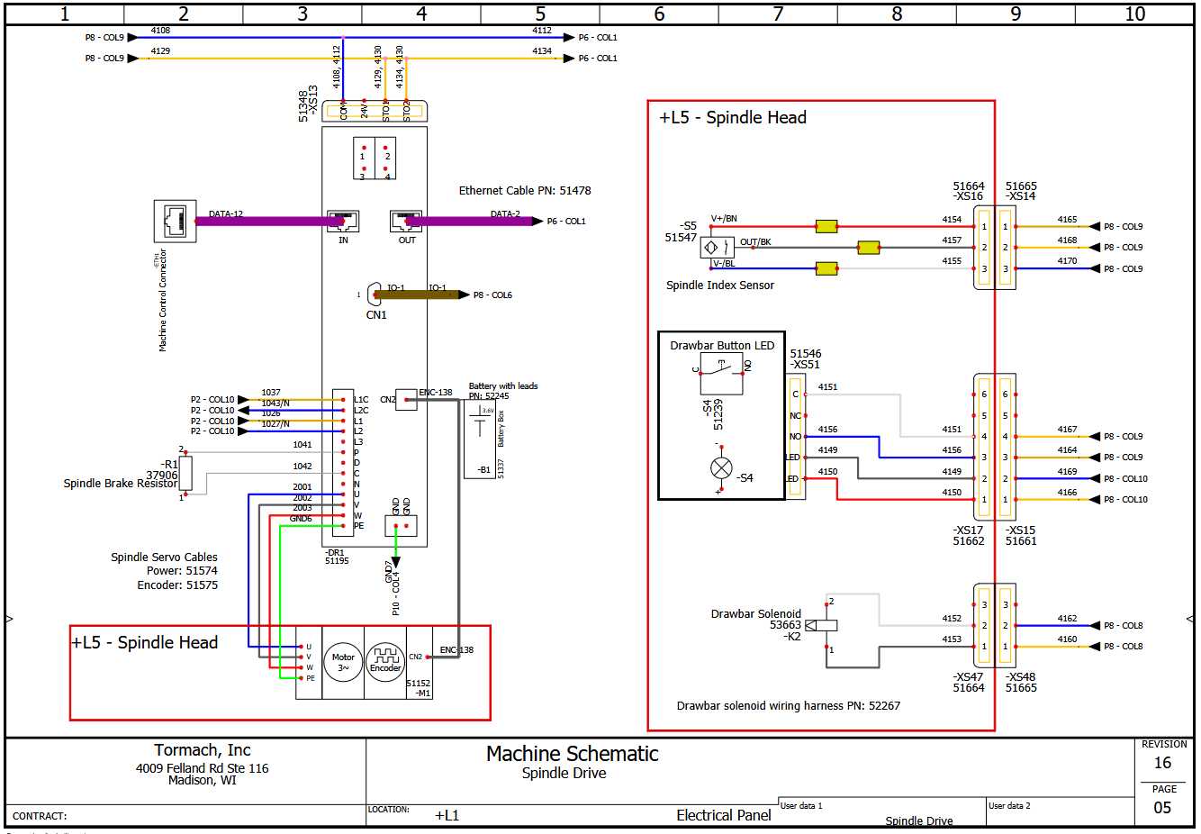The image size is (1201, 834).
Task: Click the CN1 connector symbol
Action: [x=375, y=295]
